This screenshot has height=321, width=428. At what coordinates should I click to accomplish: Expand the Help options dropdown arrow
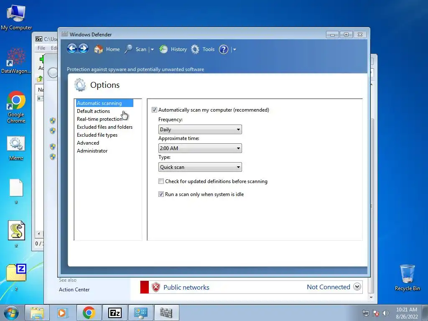[234, 49]
